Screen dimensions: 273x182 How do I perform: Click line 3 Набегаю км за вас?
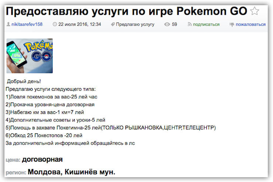pyautogui.click(x=45, y=112)
